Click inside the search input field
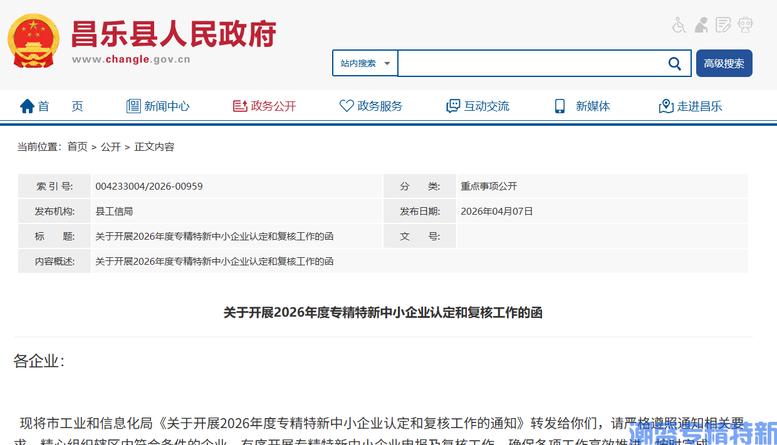Image resolution: width=777 pixels, height=445 pixels. (x=539, y=63)
